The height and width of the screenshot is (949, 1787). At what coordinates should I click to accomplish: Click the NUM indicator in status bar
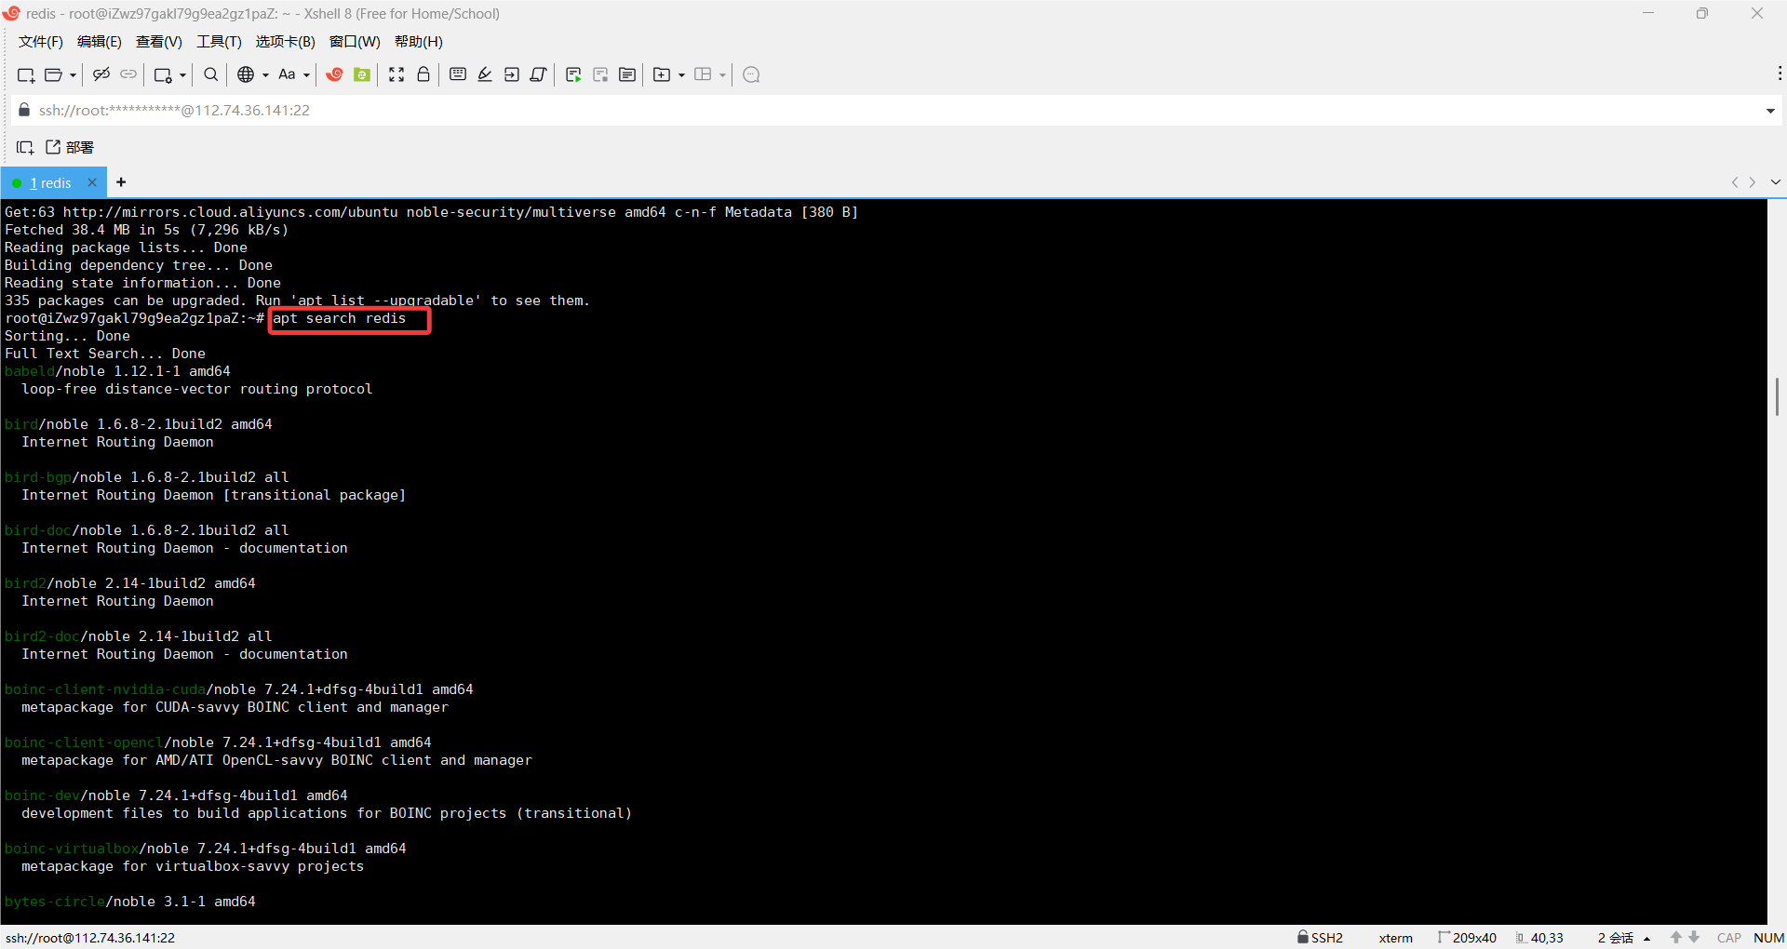tap(1768, 938)
